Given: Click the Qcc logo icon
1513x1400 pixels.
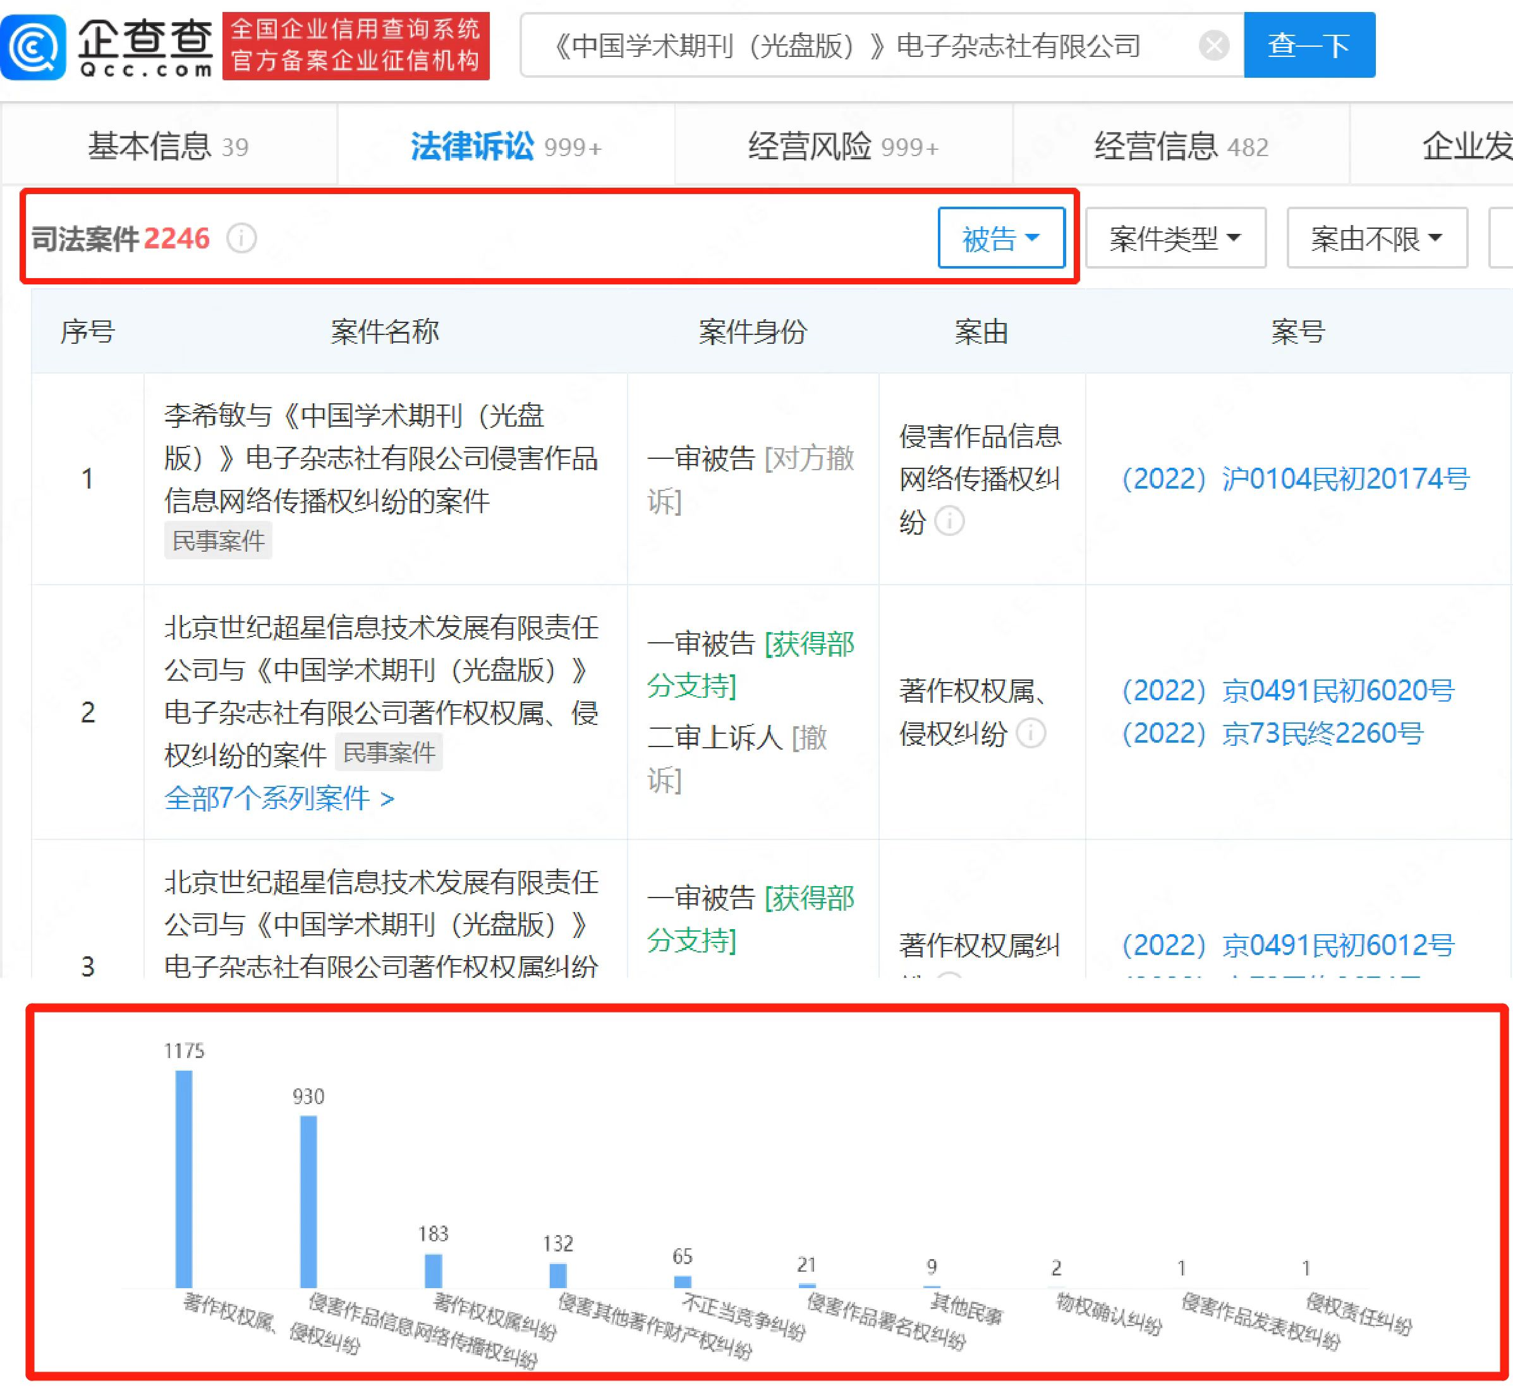Looking at the screenshot, I should tap(33, 46).
